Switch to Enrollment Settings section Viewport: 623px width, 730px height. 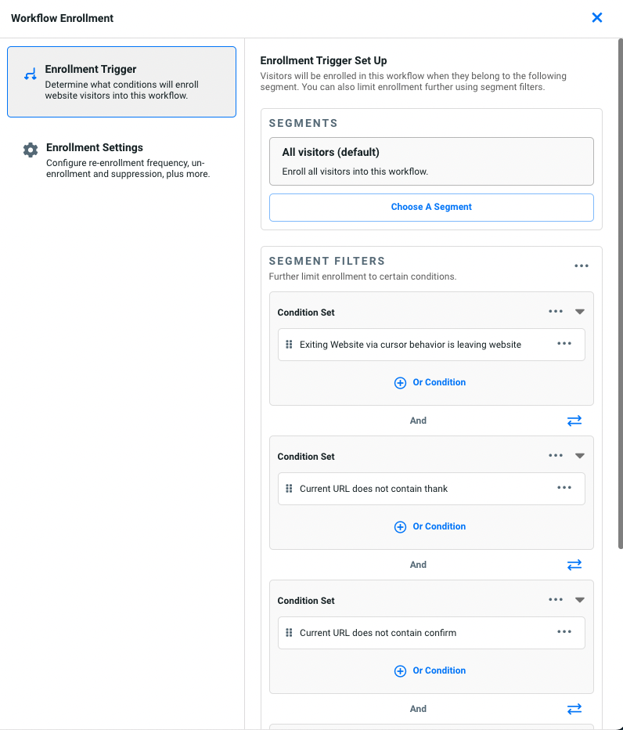pyautogui.click(x=121, y=160)
